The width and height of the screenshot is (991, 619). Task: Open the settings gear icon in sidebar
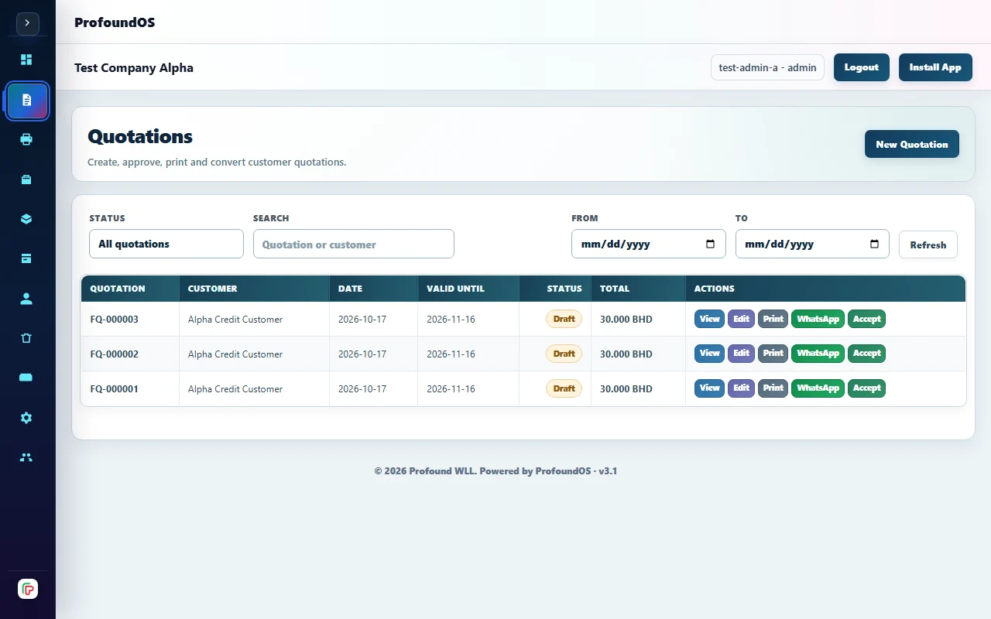pyautogui.click(x=26, y=418)
